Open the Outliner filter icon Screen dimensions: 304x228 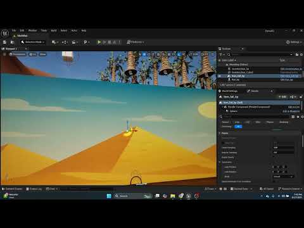pyautogui.click(x=222, y=54)
